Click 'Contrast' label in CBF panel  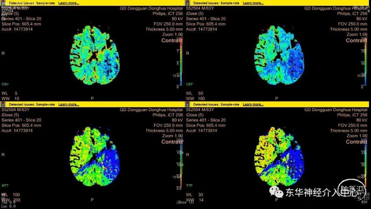point(357,40)
